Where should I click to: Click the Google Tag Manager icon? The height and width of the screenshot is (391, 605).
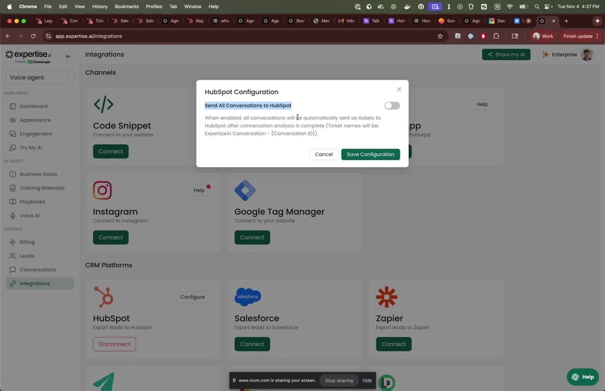(245, 190)
